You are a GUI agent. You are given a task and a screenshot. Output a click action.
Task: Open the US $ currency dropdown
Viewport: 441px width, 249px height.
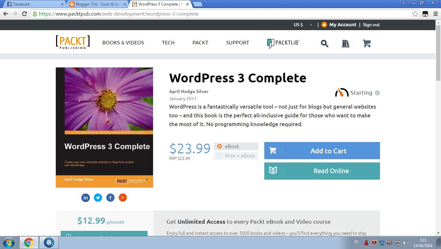click(303, 25)
